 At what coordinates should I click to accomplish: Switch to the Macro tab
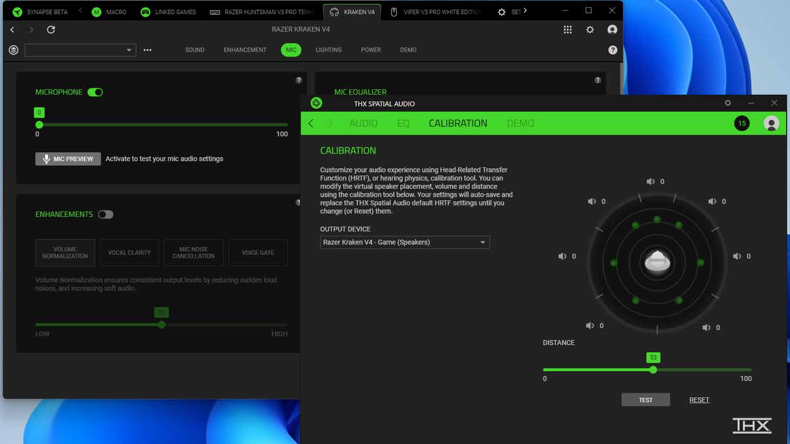pyautogui.click(x=109, y=12)
